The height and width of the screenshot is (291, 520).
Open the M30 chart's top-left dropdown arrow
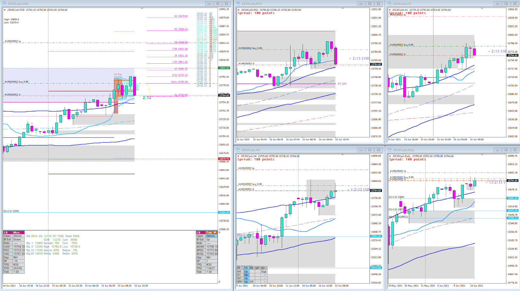coord(5,10)
